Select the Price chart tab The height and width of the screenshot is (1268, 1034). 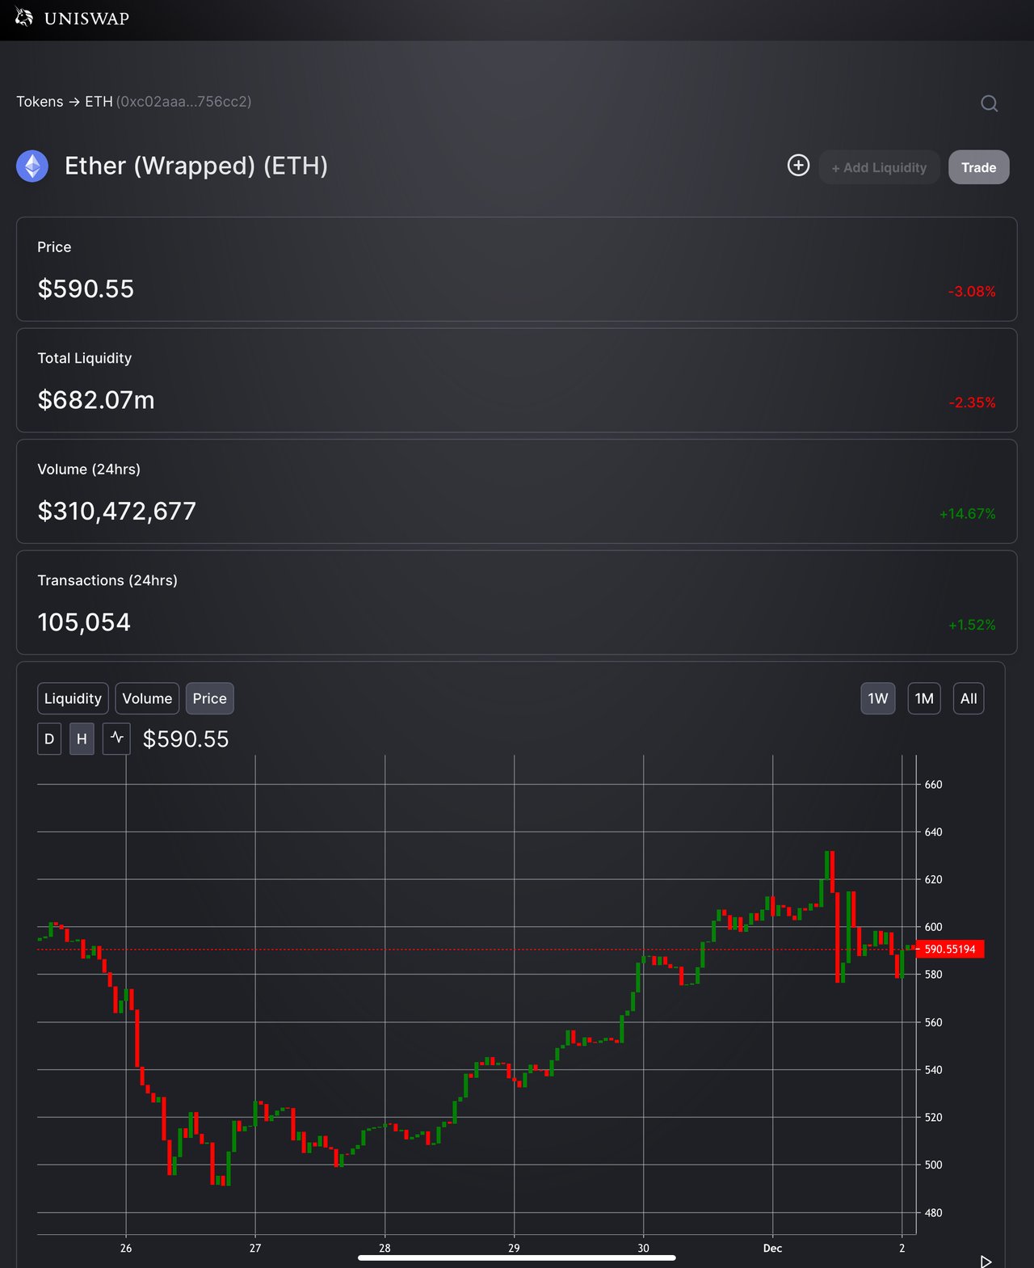(x=209, y=698)
